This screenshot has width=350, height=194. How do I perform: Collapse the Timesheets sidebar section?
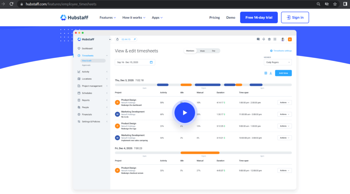[107, 56]
